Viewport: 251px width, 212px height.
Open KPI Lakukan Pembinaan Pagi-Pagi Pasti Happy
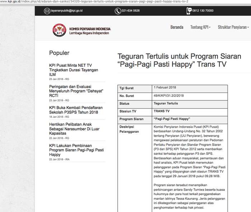76,150
